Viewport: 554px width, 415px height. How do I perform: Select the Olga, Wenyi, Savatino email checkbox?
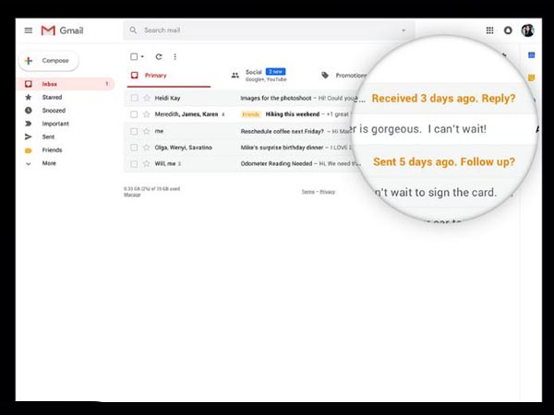coord(134,148)
